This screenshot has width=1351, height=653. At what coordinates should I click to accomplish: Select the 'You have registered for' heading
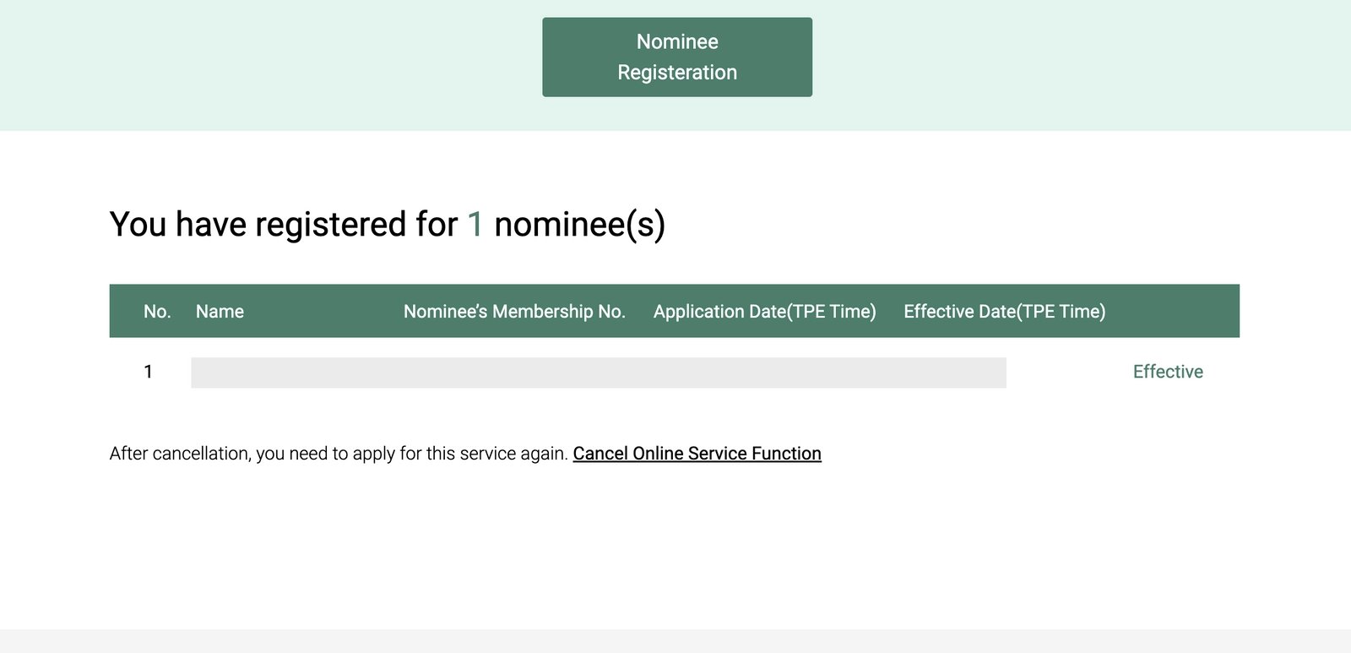[x=388, y=225]
